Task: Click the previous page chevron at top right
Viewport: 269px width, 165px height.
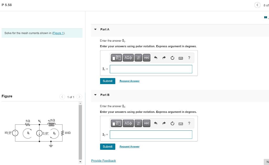Action: point(257,5)
